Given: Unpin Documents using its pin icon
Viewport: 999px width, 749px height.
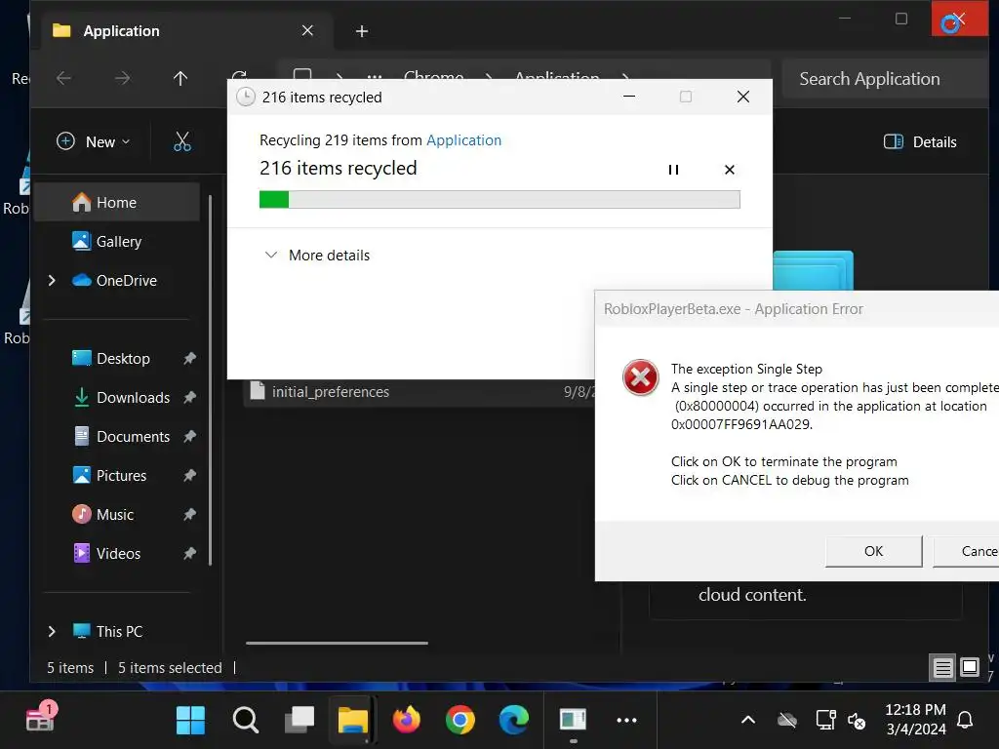Looking at the screenshot, I should 189,436.
